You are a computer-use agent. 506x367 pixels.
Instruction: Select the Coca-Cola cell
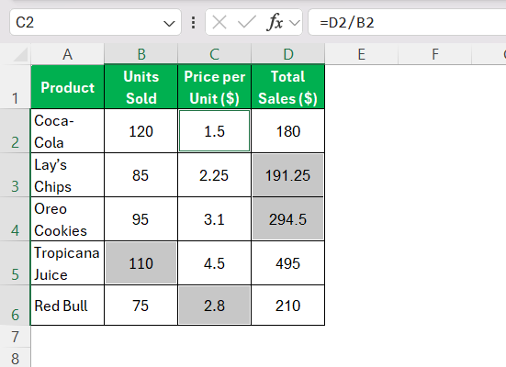67,131
